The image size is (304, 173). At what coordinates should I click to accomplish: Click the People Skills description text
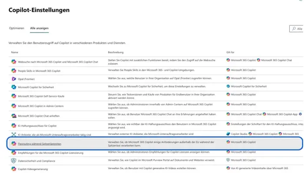[x=151, y=70]
